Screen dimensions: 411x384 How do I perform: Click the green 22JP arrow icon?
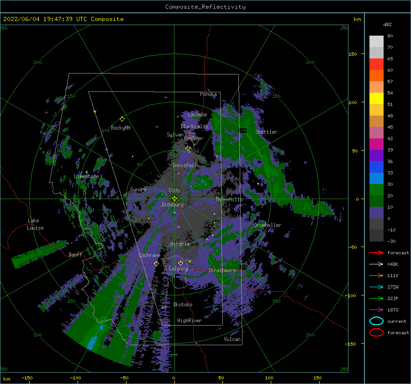[376, 298]
